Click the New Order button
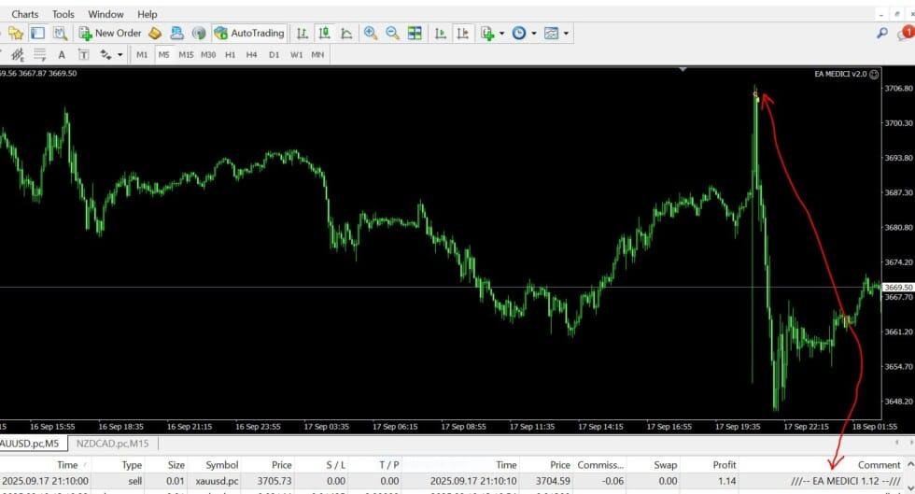The width and height of the screenshot is (915, 494). pos(109,33)
